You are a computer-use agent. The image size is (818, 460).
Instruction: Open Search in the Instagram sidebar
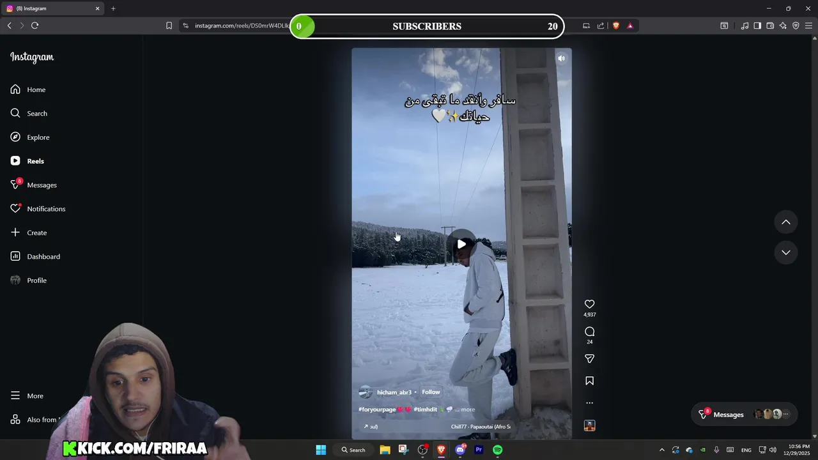pyautogui.click(x=29, y=113)
